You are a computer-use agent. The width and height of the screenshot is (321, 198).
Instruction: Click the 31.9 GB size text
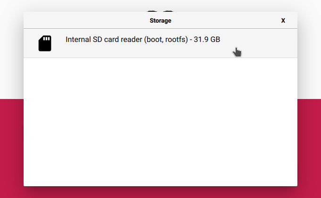tap(207, 40)
